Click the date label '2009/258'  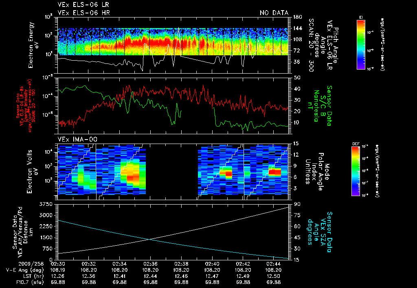click(x=31, y=264)
